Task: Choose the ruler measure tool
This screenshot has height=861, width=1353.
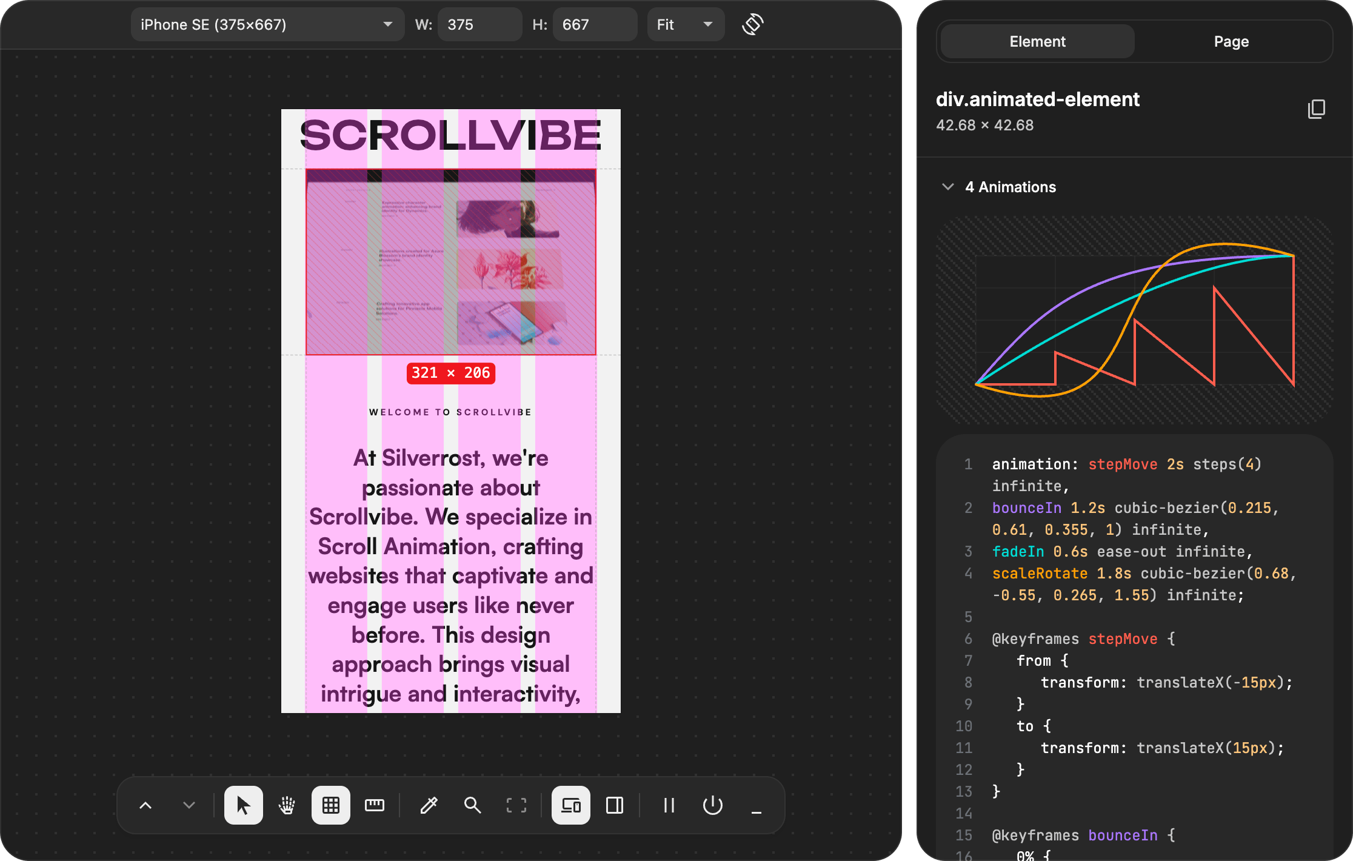Action: click(374, 805)
